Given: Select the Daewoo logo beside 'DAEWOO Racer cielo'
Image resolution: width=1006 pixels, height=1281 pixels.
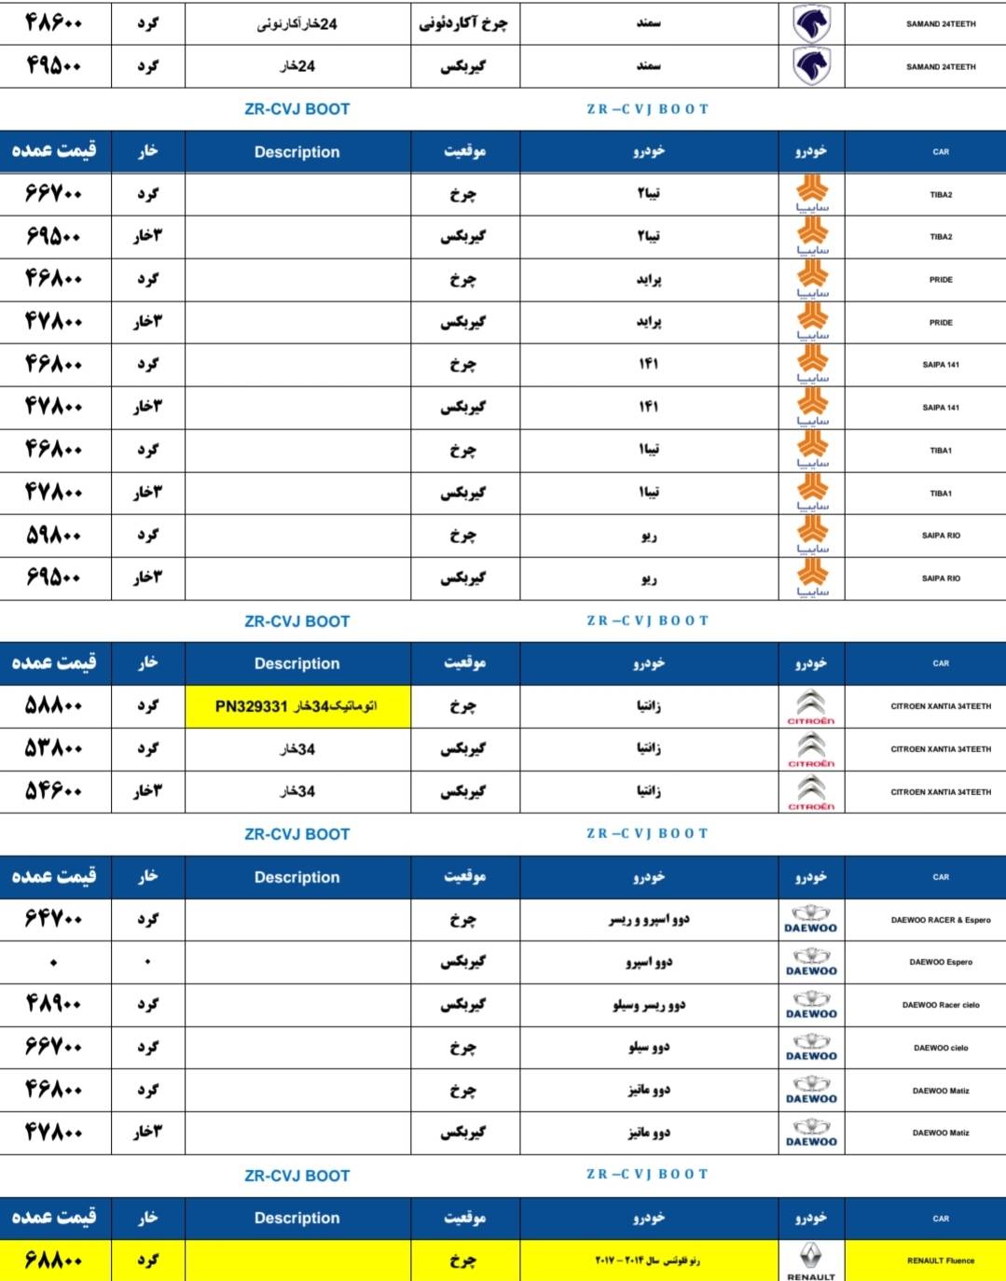Looking at the screenshot, I should (x=811, y=1004).
